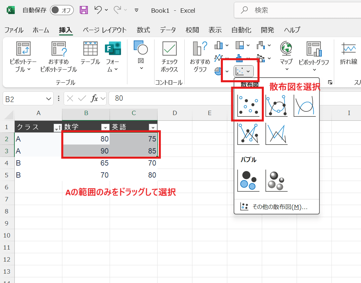Pick scatter with smooth lines only
Image resolution: width=361 pixels, height=283 pixels.
click(x=304, y=105)
